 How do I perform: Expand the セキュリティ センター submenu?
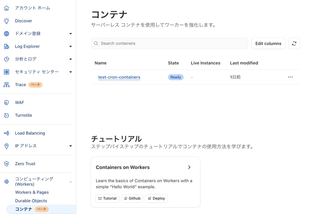click(x=71, y=72)
